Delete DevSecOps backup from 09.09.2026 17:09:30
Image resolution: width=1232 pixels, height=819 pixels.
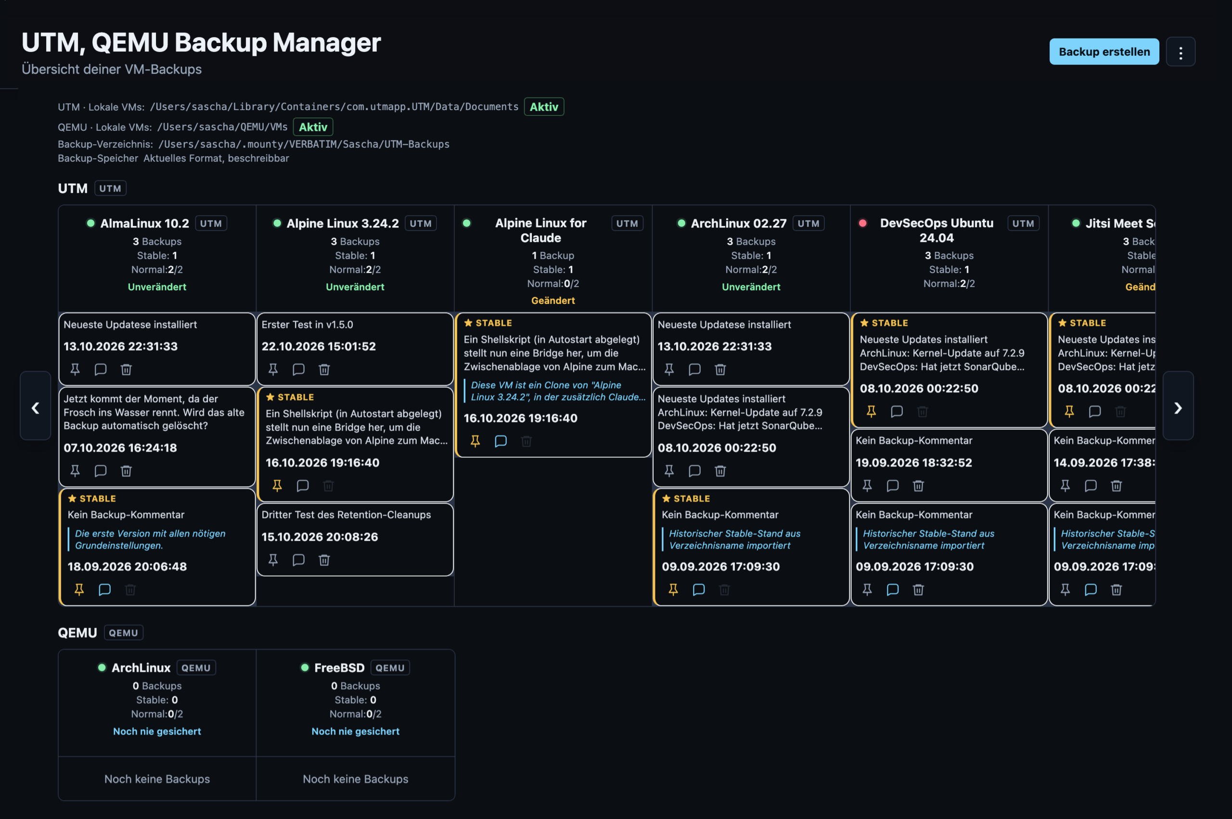click(918, 589)
